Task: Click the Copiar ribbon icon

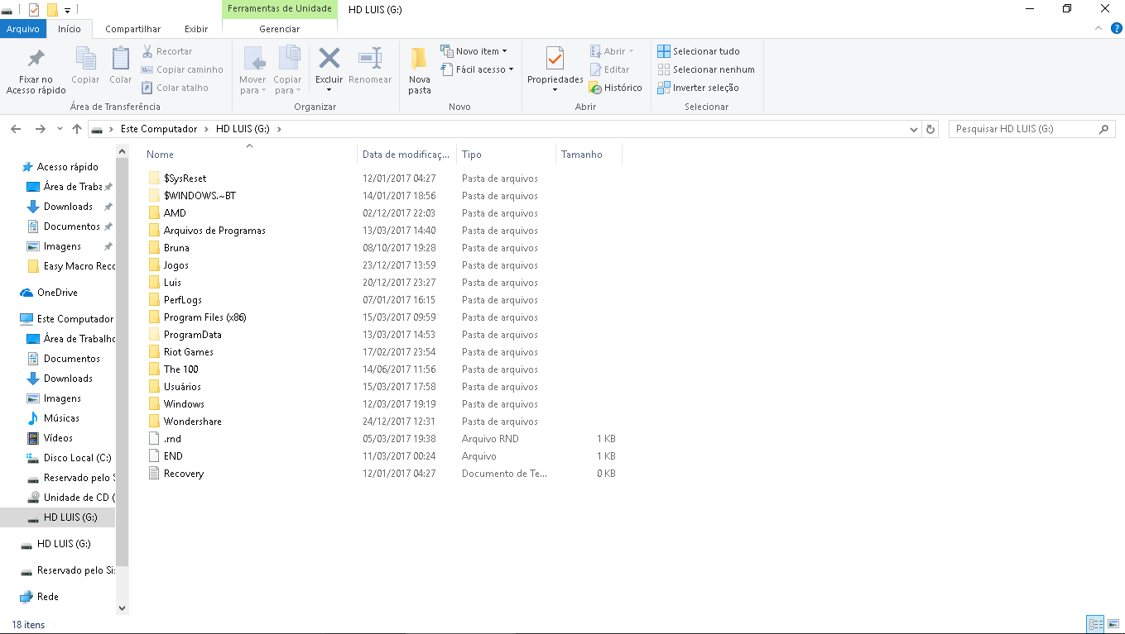Action: [x=85, y=59]
